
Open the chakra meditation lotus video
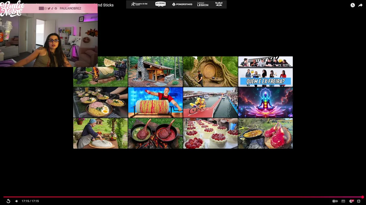(265, 102)
